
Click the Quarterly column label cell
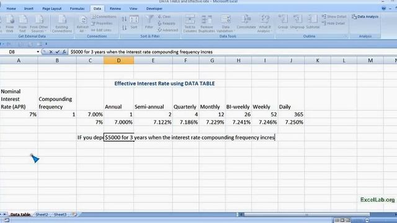(x=186, y=107)
